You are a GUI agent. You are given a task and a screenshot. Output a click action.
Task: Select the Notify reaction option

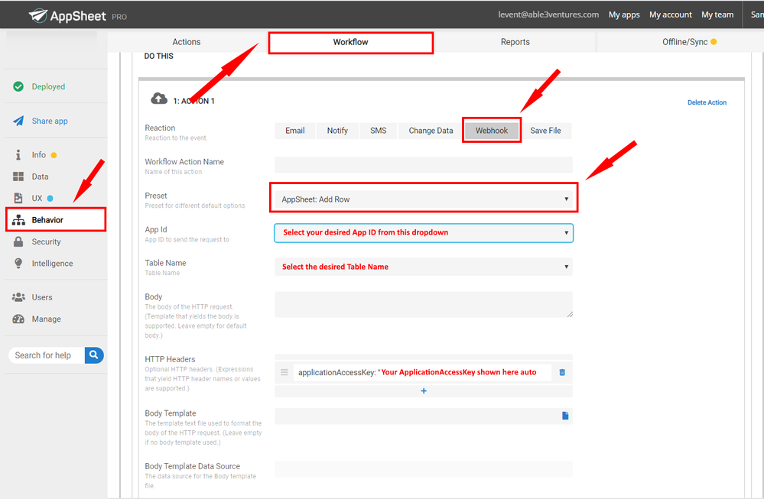(337, 131)
